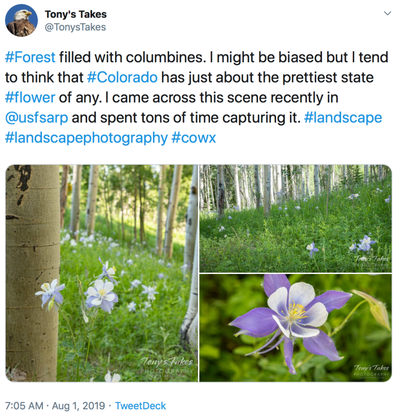Click the watermark on the aspen trunk photo
The image size is (396, 416).
pyautogui.click(x=167, y=366)
